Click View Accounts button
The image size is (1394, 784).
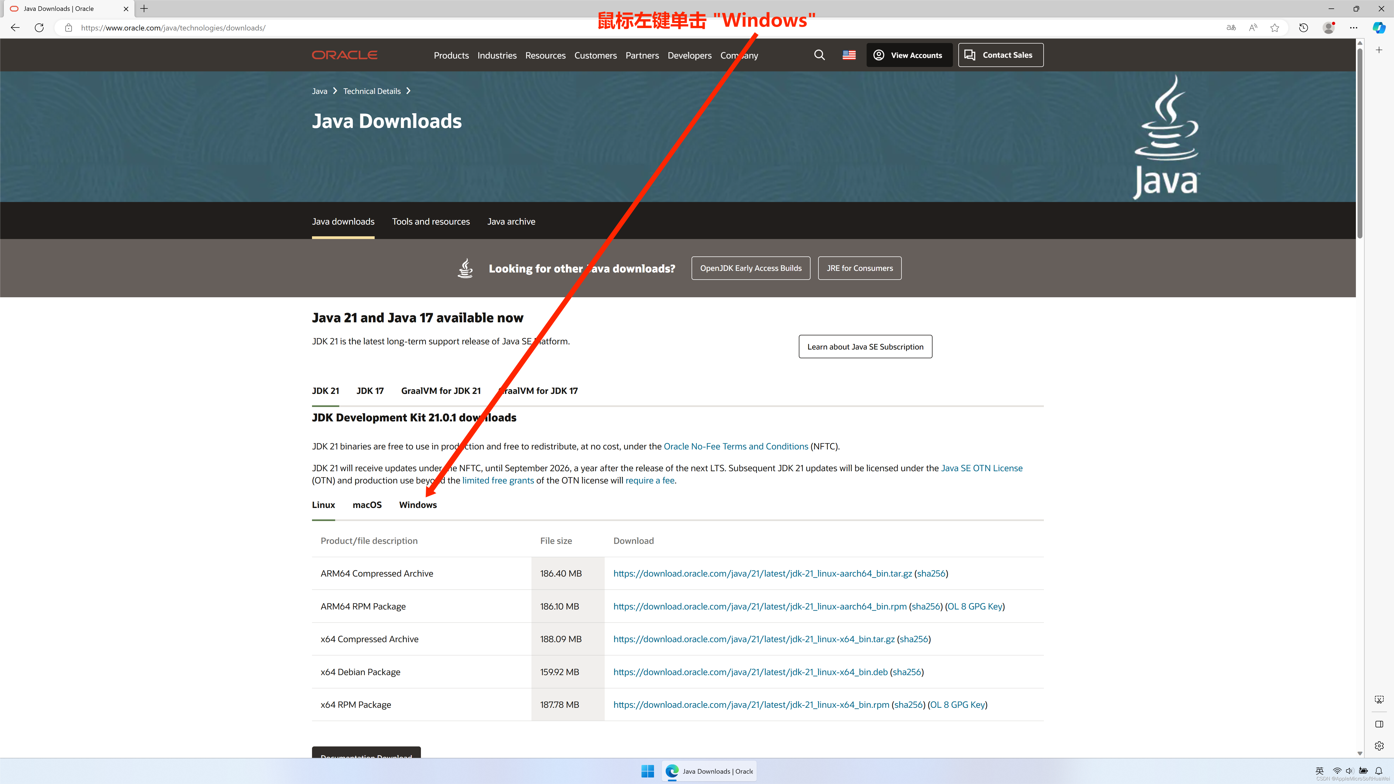tap(909, 55)
